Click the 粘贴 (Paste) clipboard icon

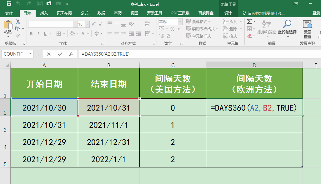coord(8,25)
